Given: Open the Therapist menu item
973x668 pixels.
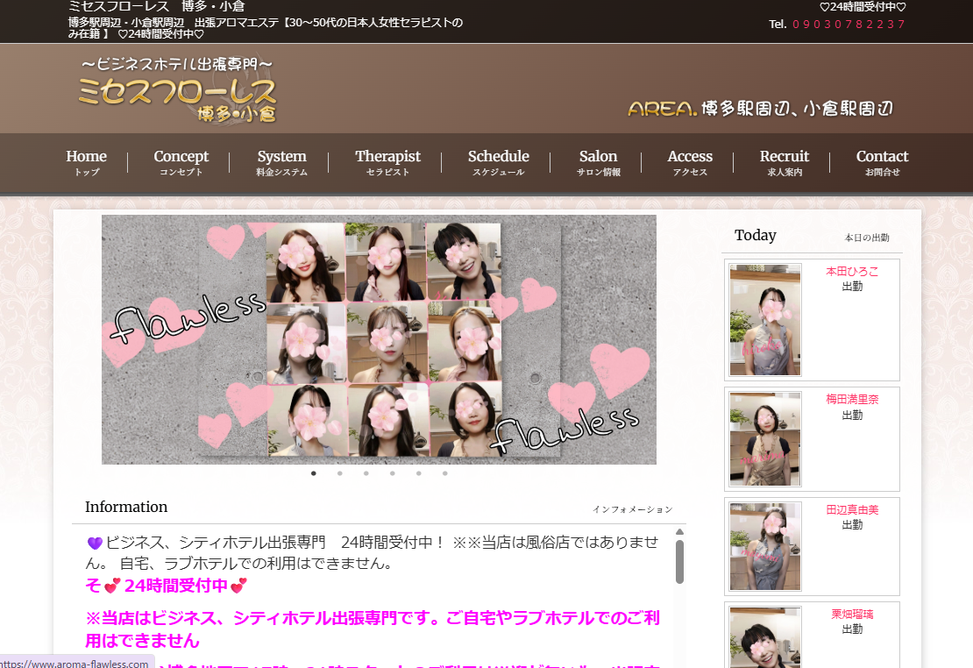Looking at the screenshot, I should tap(387, 163).
